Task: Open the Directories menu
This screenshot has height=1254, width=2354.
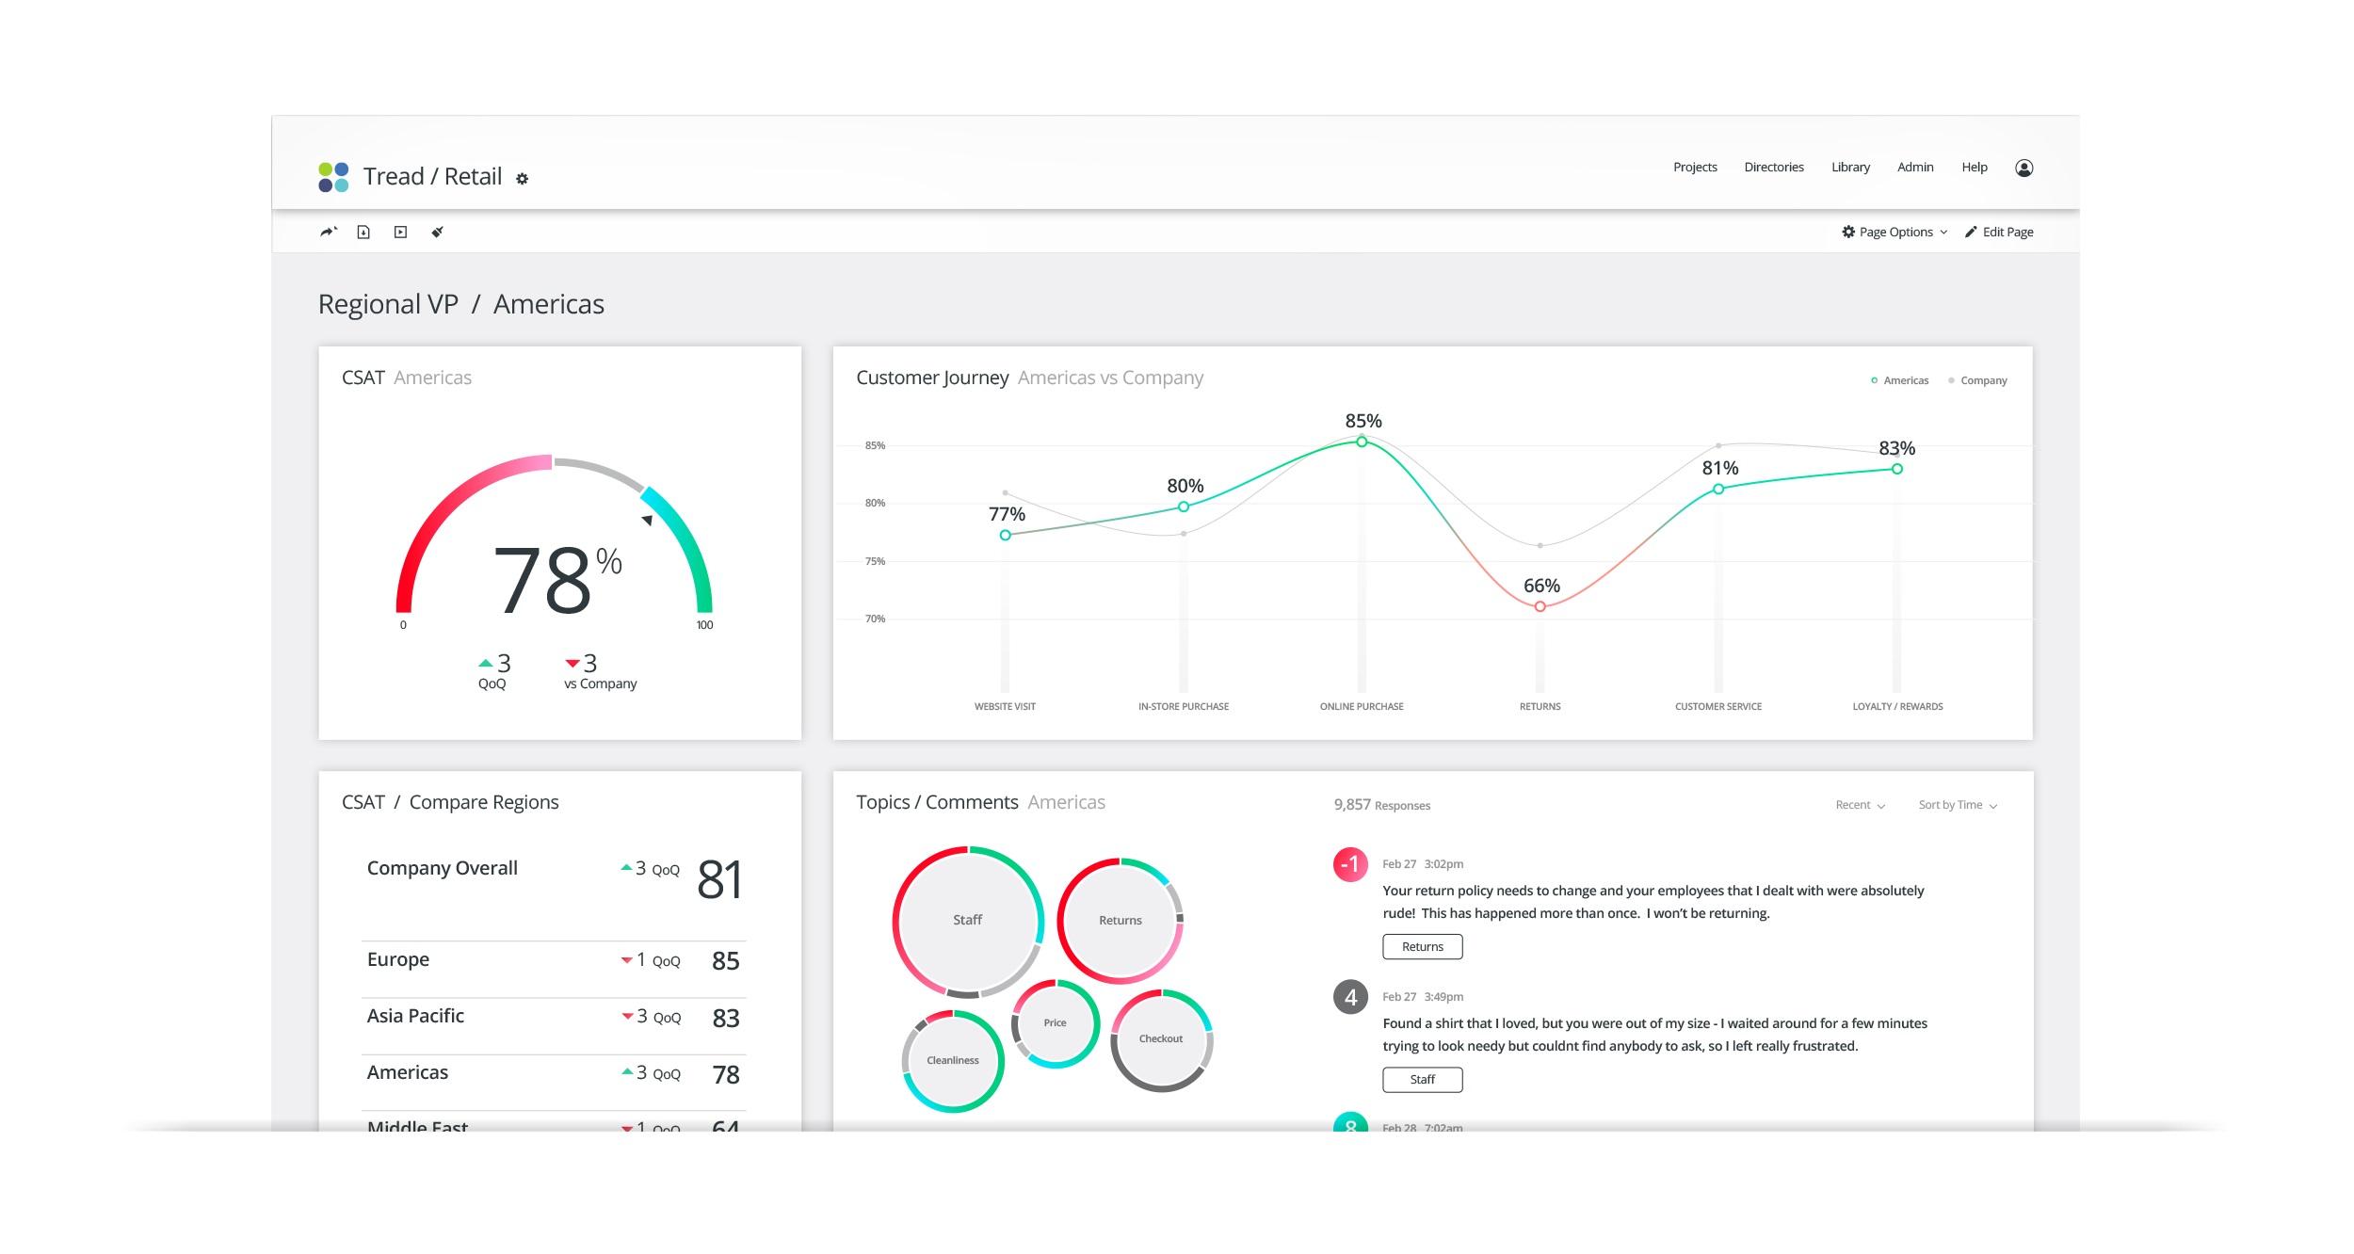Action: pos(1773,167)
